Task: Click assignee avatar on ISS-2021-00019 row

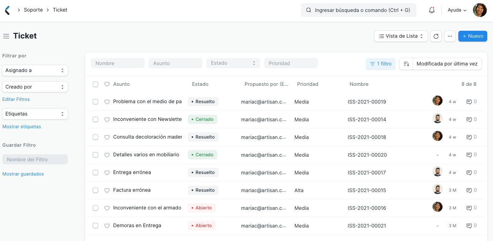Action: pos(438,100)
